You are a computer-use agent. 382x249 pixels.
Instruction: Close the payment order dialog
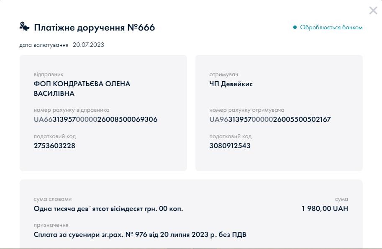(373, 10)
